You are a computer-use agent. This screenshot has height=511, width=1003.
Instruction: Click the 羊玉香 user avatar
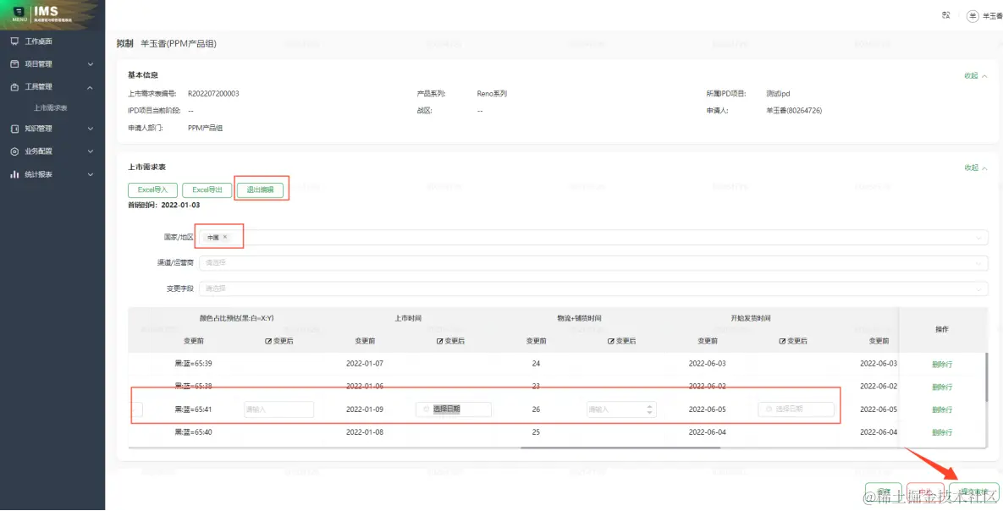click(x=973, y=16)
